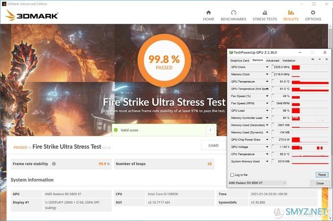Click the Memory Controller Load graph

310,118
